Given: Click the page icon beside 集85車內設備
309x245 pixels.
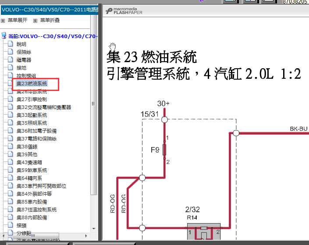Looking at the screenshot, I should tap(11, 201).
